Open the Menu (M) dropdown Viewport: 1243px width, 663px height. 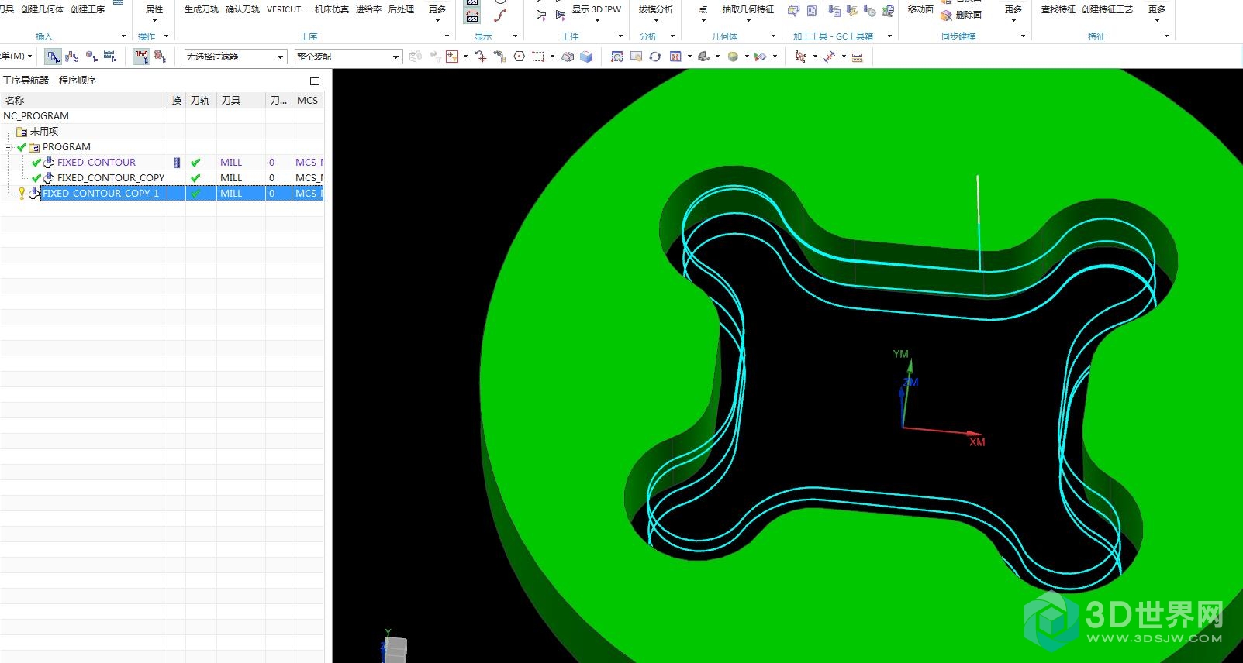(x=16, y=57)
